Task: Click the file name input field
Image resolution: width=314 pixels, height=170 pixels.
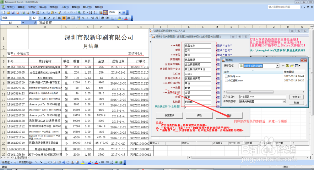Action: pyautogui.click(x=263, y=97)
